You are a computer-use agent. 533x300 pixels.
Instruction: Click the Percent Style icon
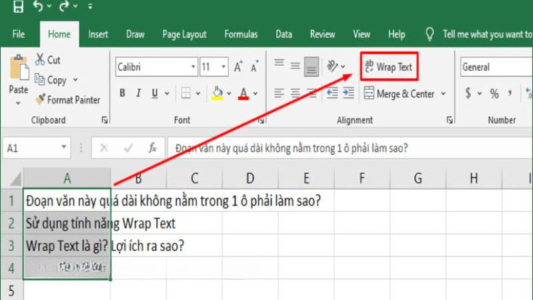[494, 93]
